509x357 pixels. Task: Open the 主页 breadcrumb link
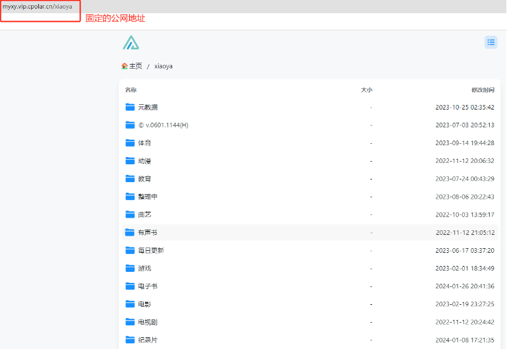click(136, 66)
